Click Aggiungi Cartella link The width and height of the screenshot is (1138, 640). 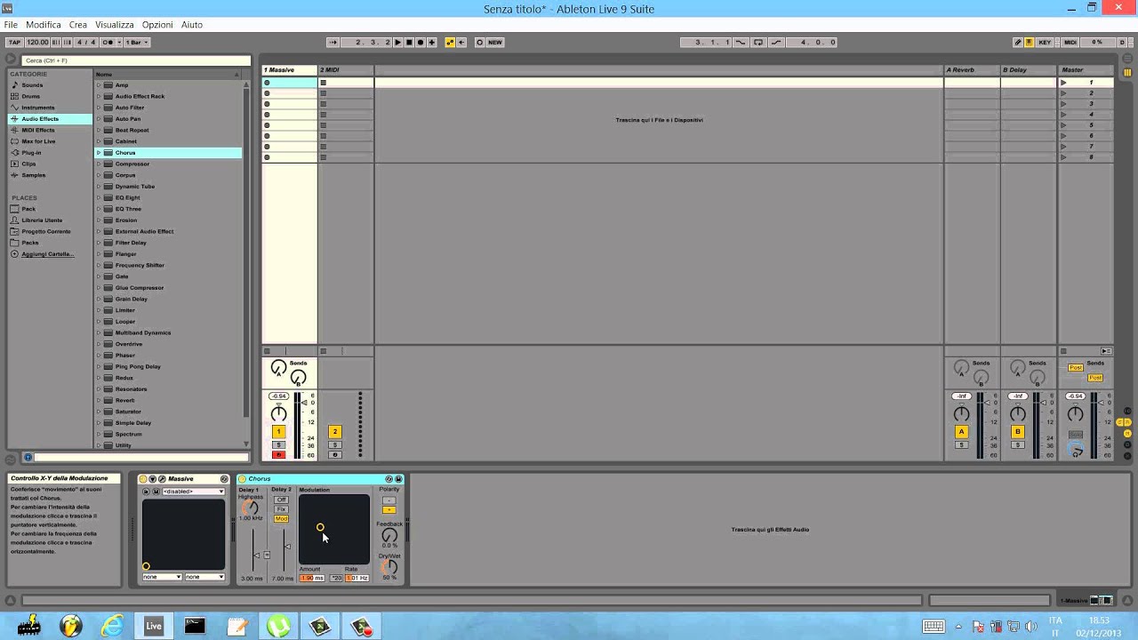tap(47, 254)
